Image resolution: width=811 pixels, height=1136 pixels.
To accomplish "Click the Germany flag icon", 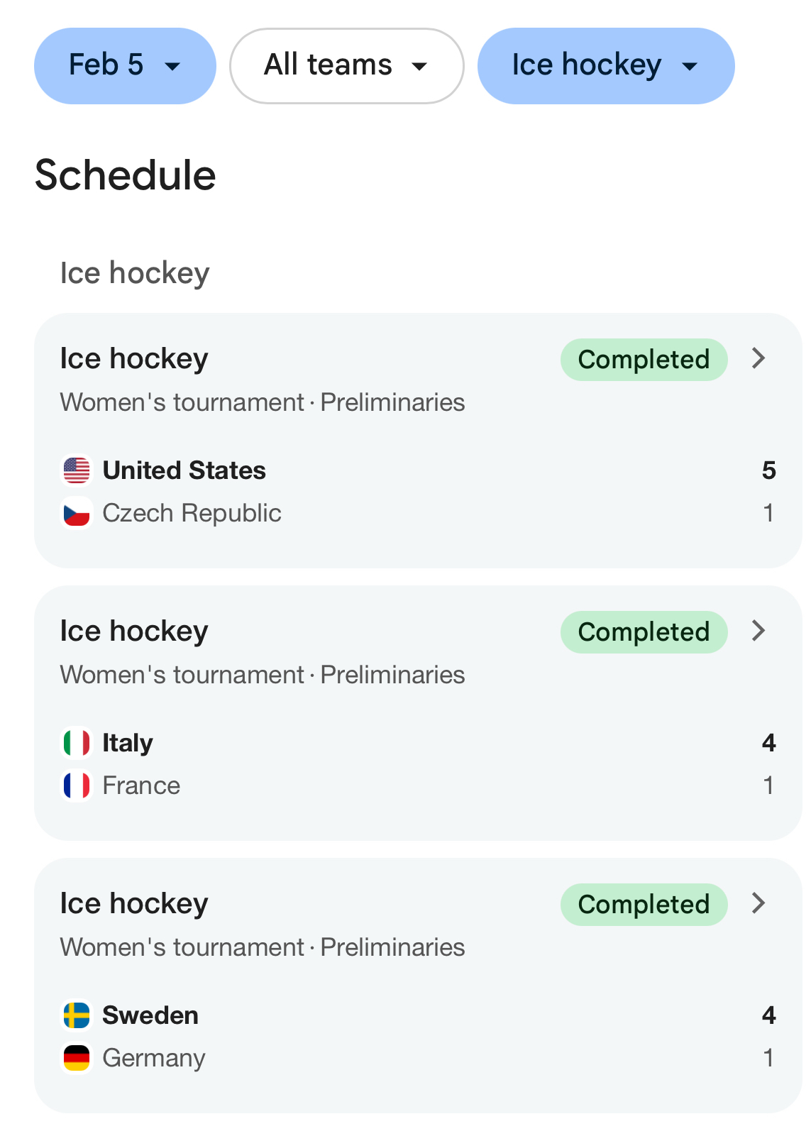I will (77, 1058).
